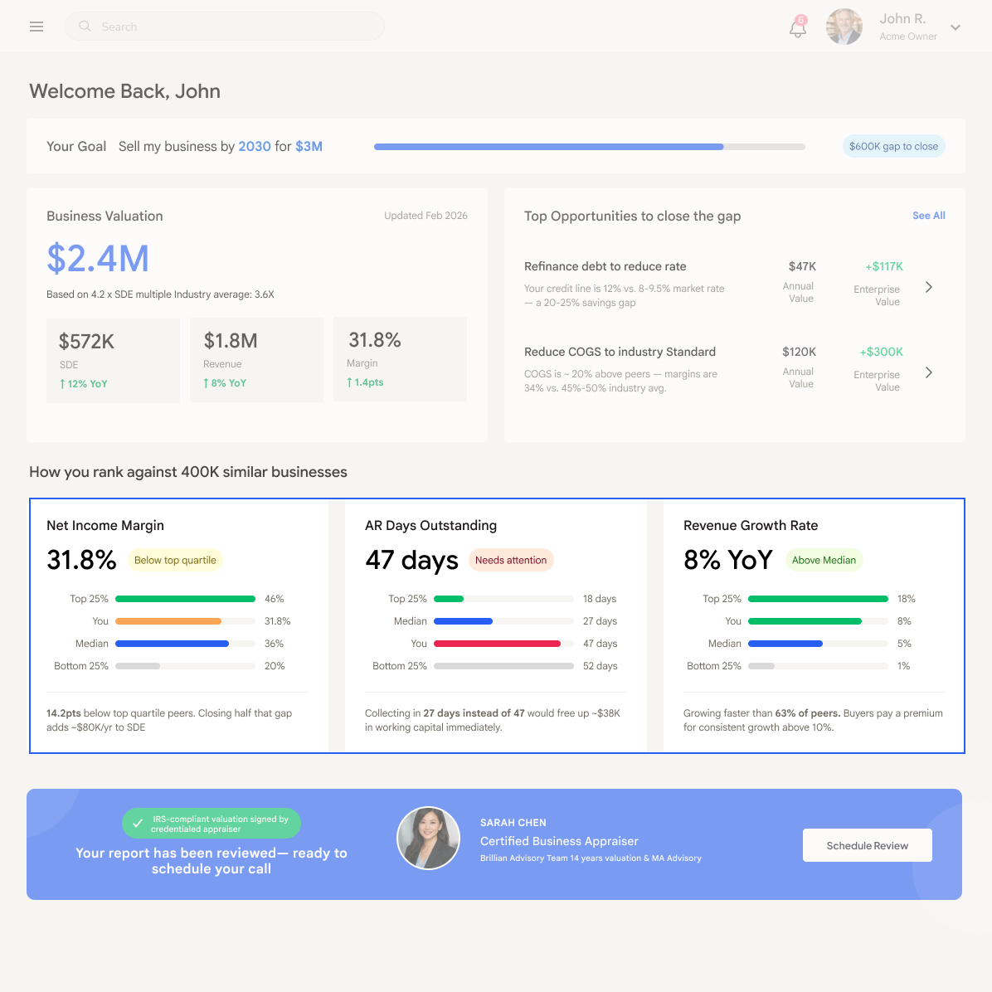Click the Schedule Review button

[867, 845]
